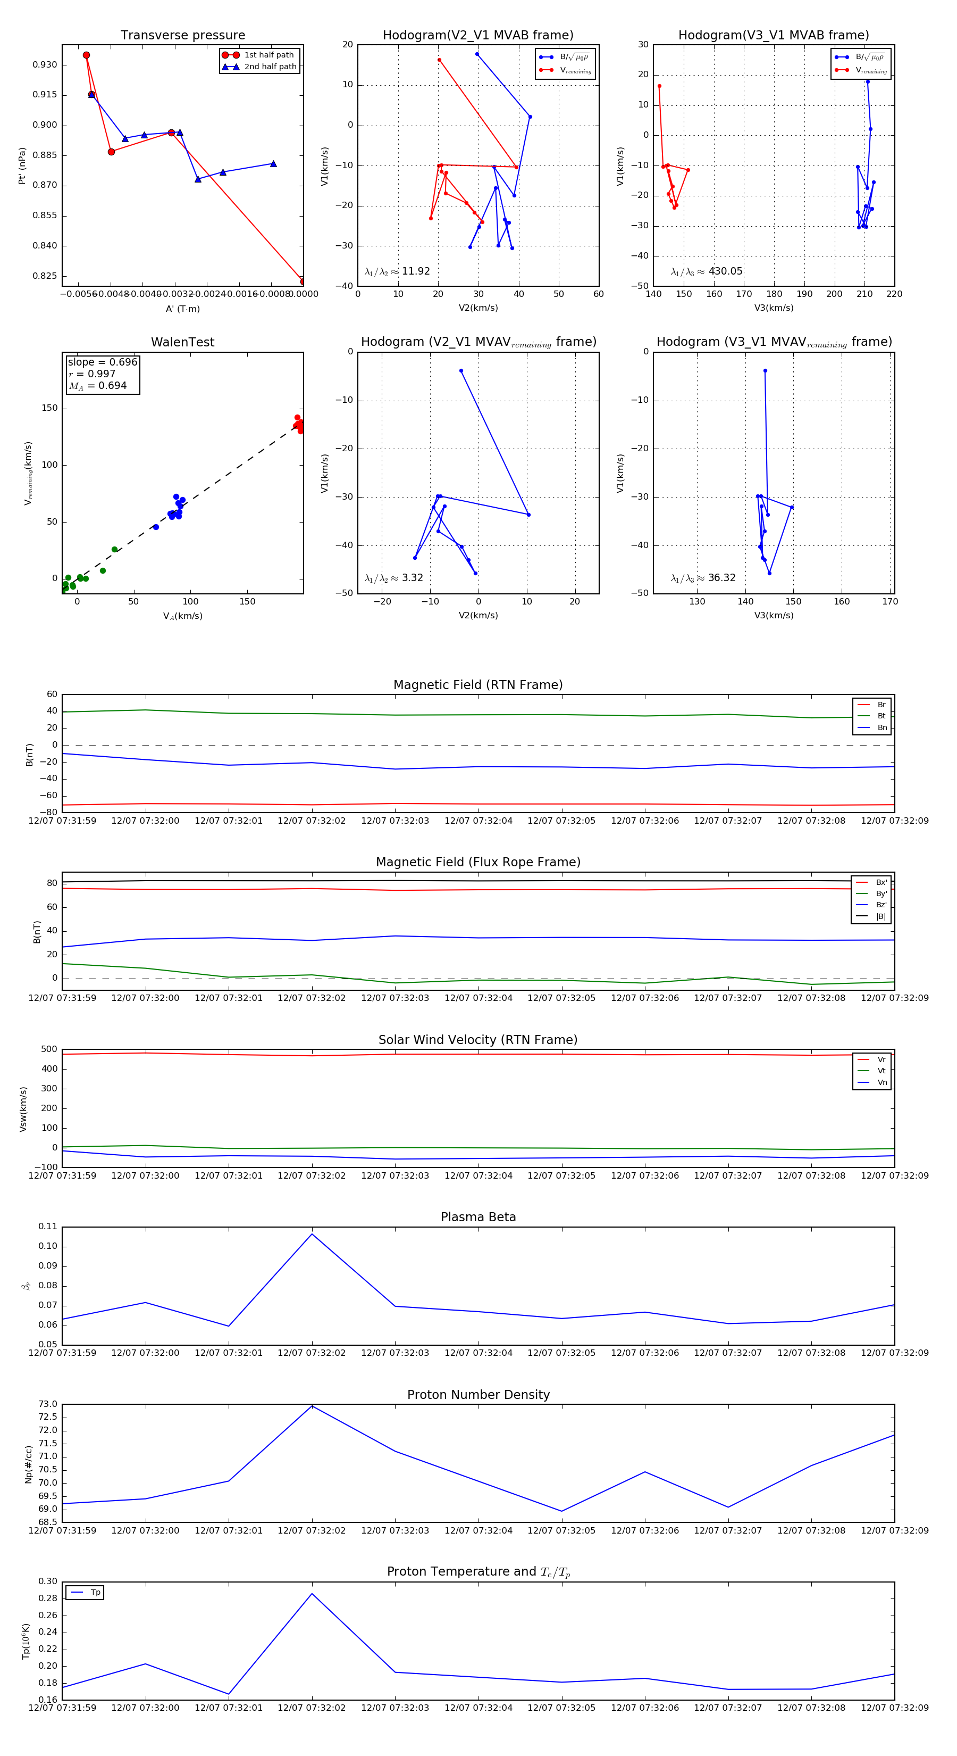Click the 'Tp' legend entry
The width and height of the screenshot is (957, 1756).
85,1593
